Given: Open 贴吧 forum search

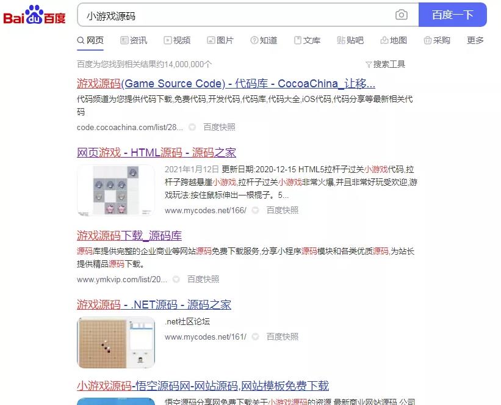Looking at the screenshot, I should point(351,40).
